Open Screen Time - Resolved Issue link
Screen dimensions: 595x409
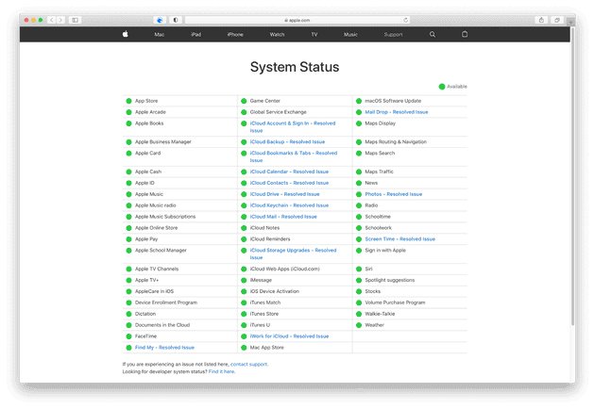(x=399, y=239)
